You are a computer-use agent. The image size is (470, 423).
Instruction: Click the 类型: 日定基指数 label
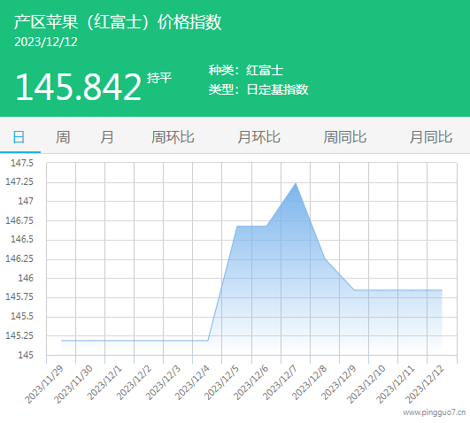[258, 89]
